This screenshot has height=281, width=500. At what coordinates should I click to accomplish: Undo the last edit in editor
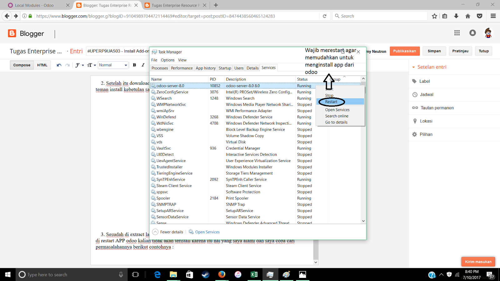pyautogui.click(x=59, y=65)
